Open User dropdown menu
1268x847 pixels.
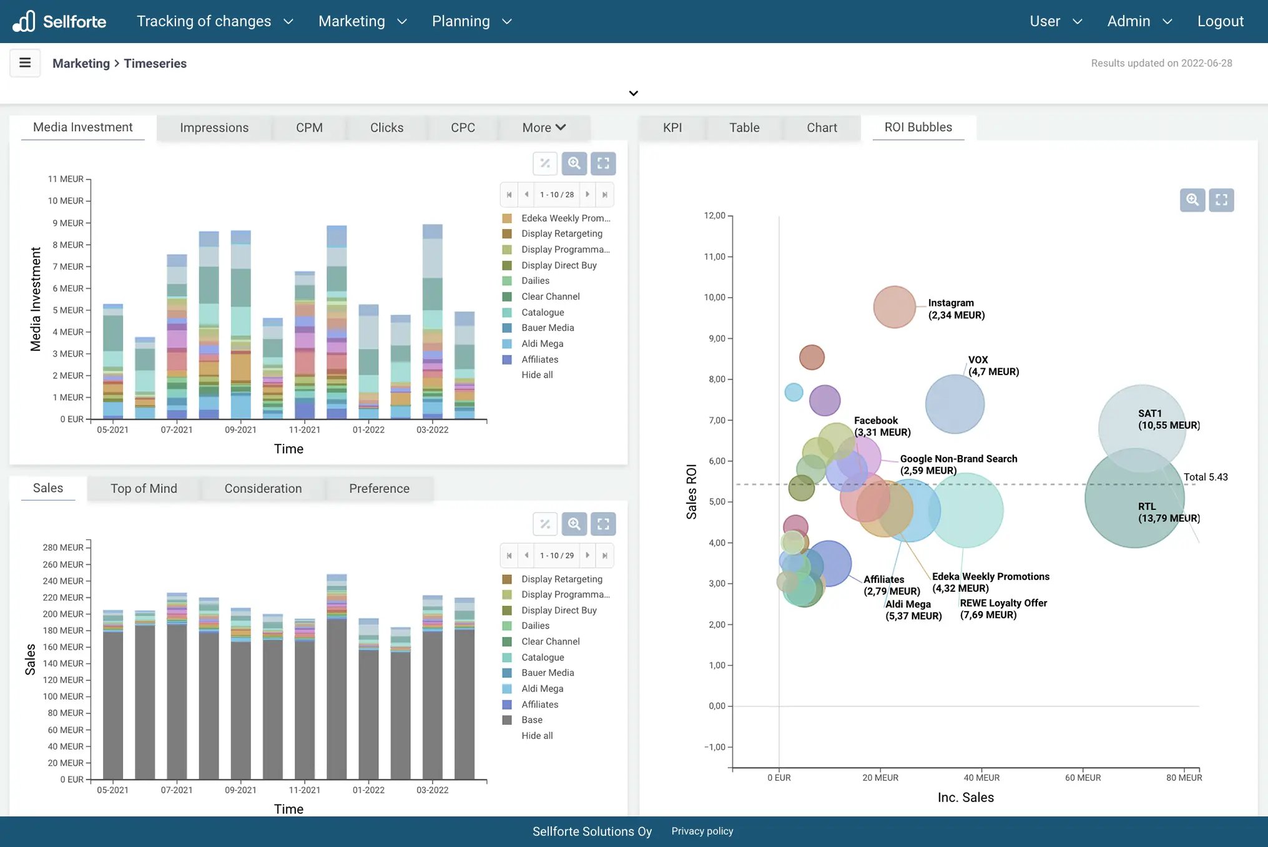tap(1056, 21)
